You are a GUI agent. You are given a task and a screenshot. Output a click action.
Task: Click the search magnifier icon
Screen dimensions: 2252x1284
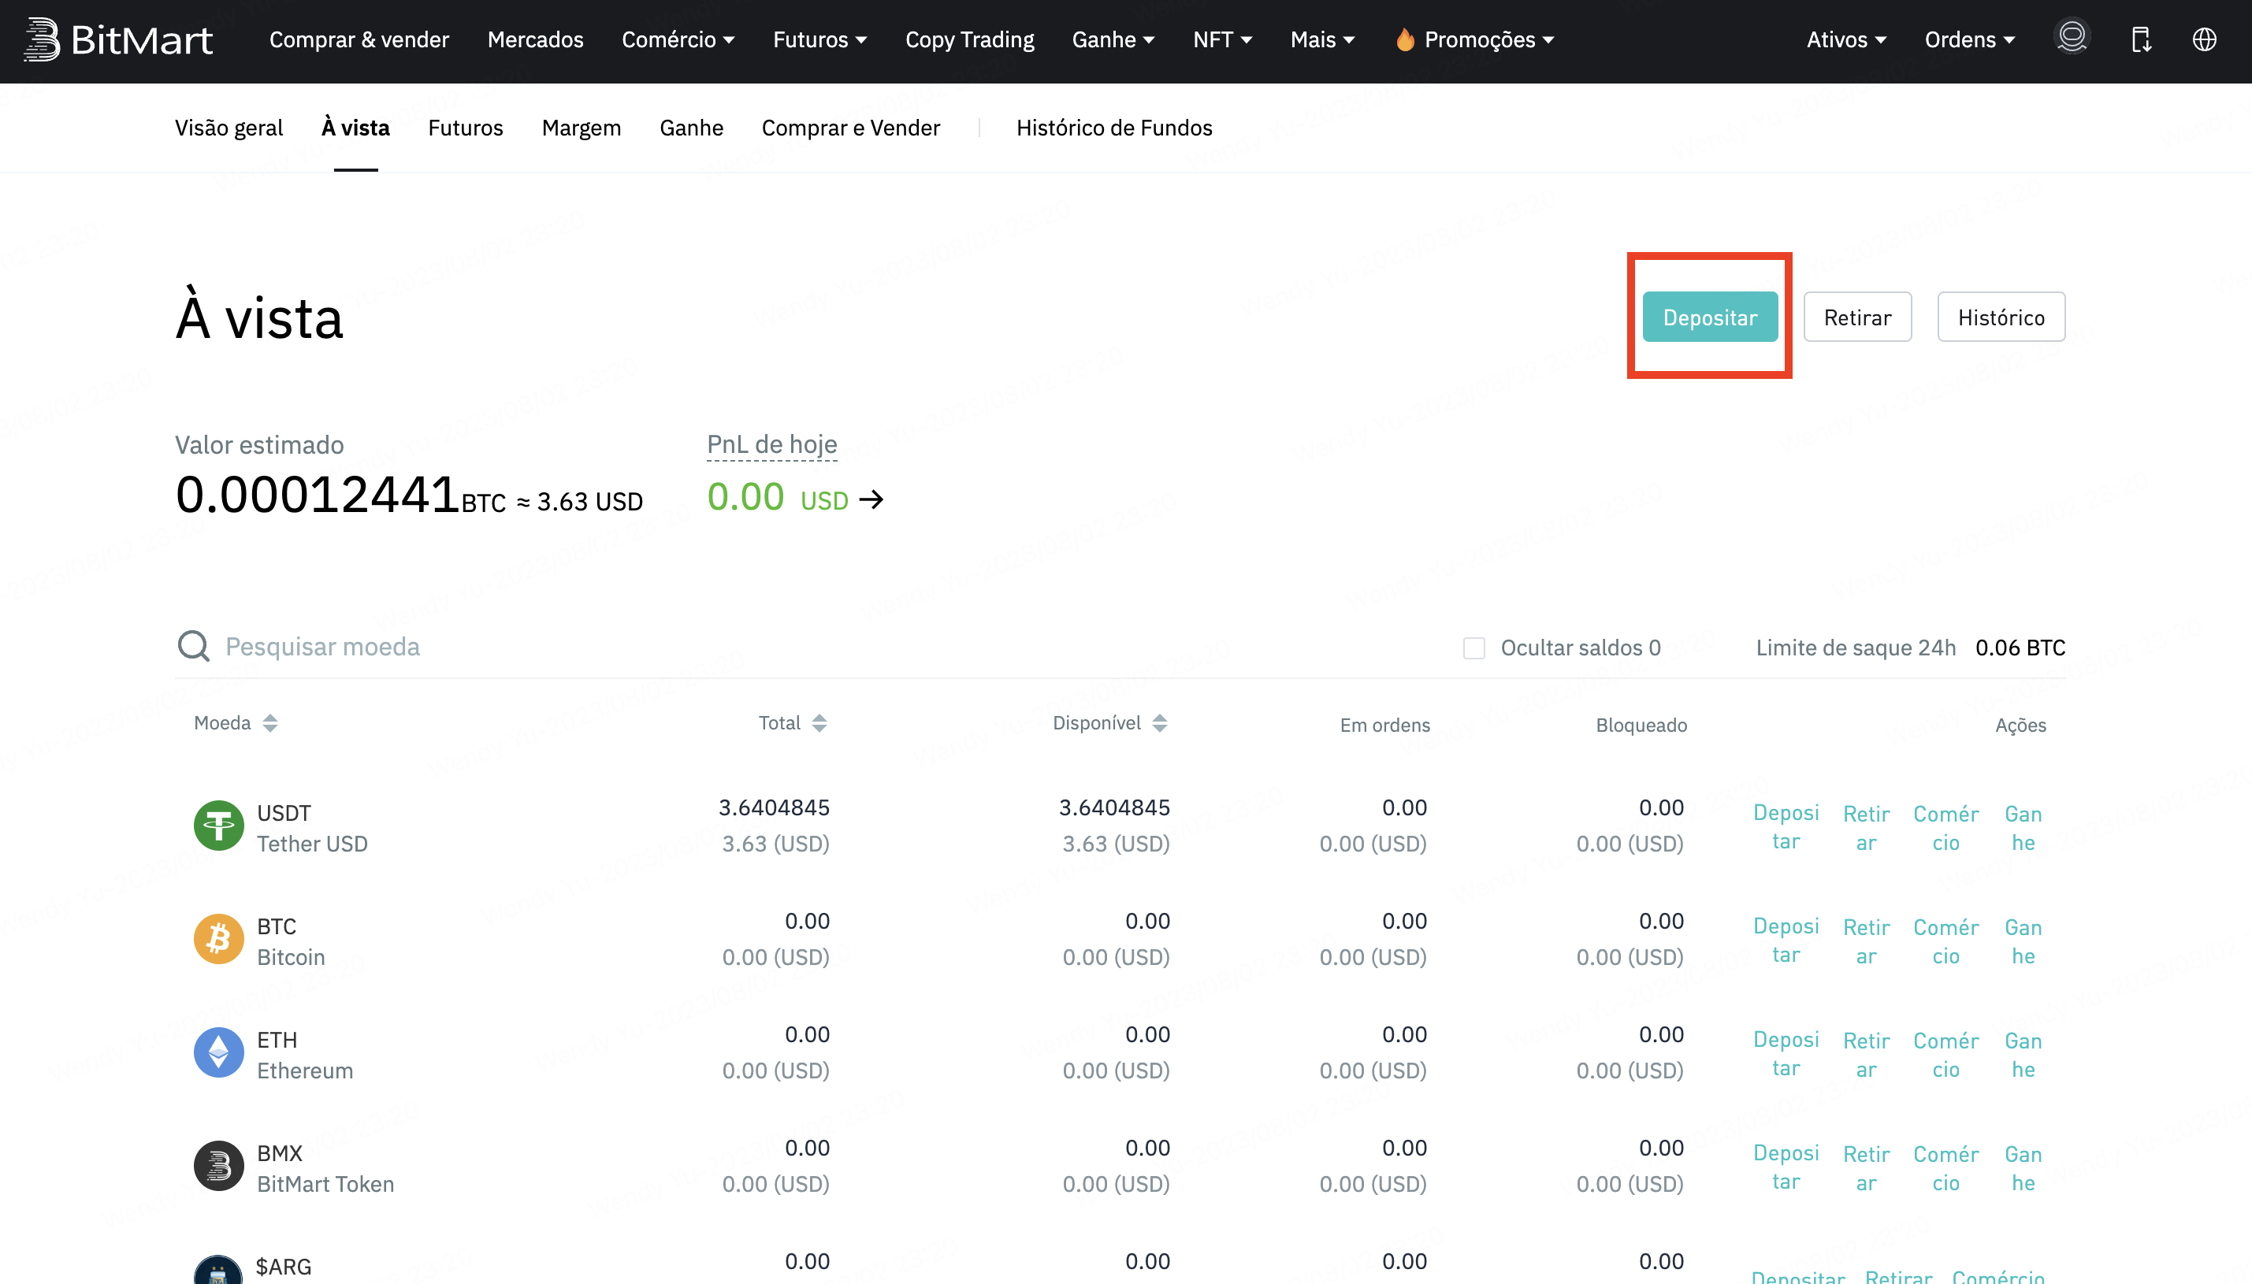193,645
